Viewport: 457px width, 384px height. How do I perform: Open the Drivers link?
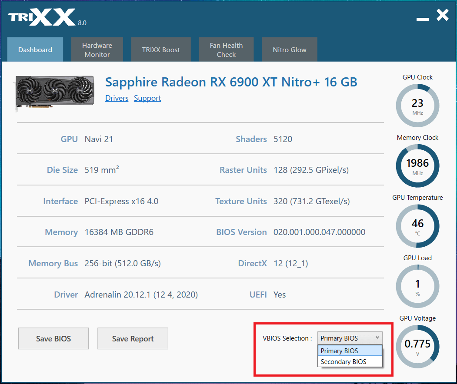click(117, 98)
